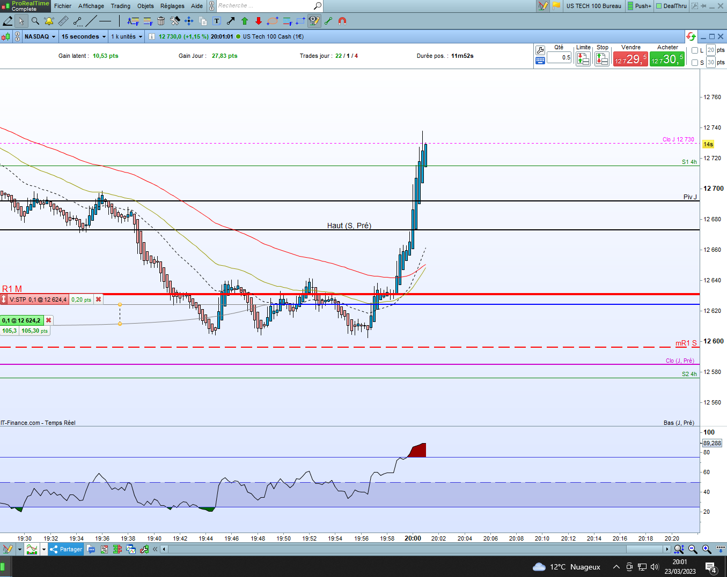Pick the trend line drawing tool

[91, 21]
